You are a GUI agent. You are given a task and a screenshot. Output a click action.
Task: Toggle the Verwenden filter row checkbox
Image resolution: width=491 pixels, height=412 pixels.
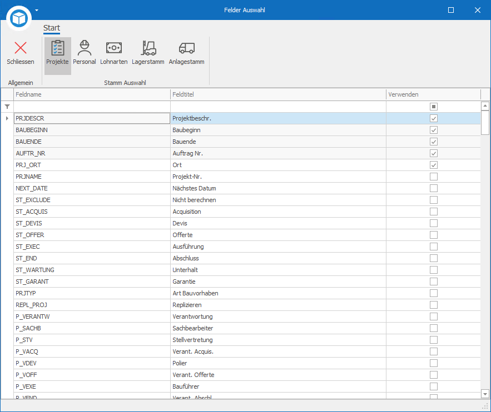(x=434, y=107)
